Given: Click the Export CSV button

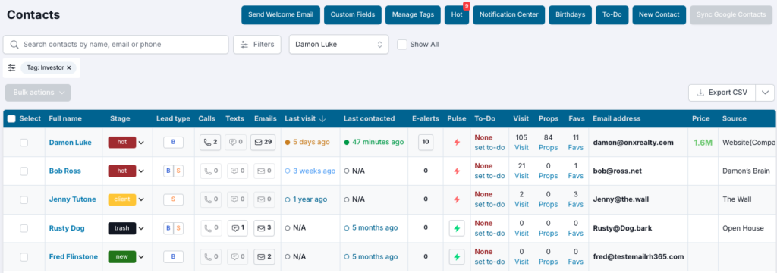Looking at the screenshot, I should coord(722,93).
